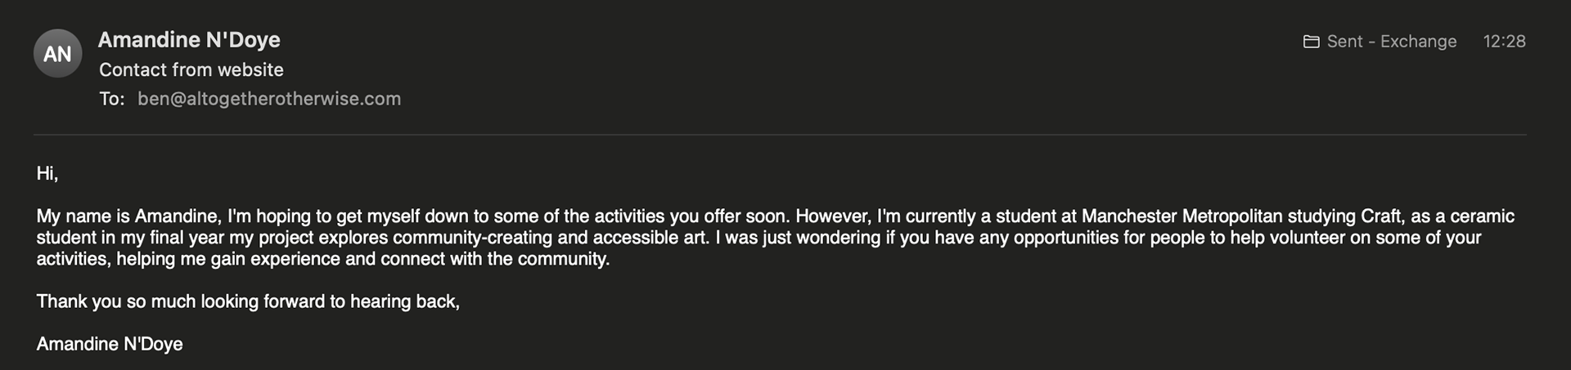The height and width of the screenshot is (370, 1571).
Task: Click the To: label
Action: coord(112,99)
